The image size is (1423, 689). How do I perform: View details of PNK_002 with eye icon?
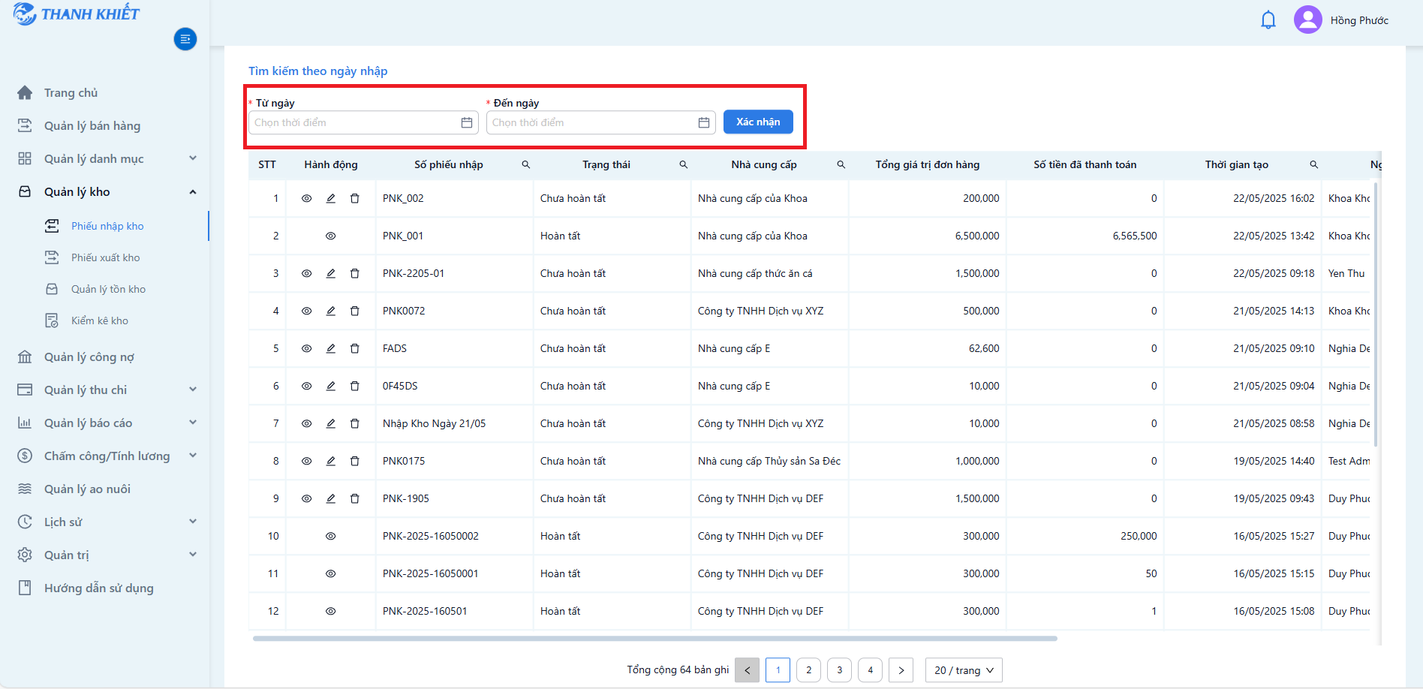pos(307,198)
